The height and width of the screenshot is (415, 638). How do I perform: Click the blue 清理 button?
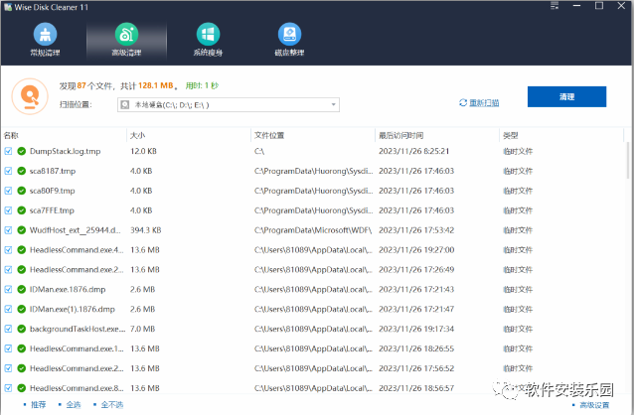[x=566, y=97]
